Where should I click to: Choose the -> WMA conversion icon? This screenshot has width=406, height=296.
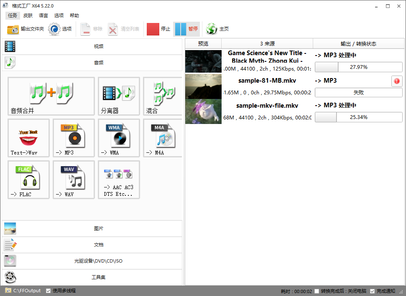pyautogui.click(x=119, y=138)
